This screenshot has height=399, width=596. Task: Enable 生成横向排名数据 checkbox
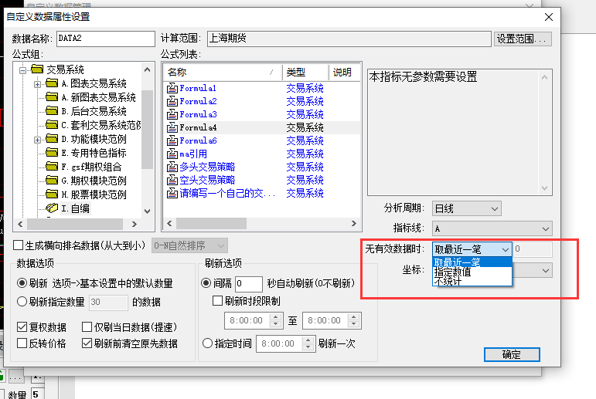pyautogui.click(x=19, y=245)
